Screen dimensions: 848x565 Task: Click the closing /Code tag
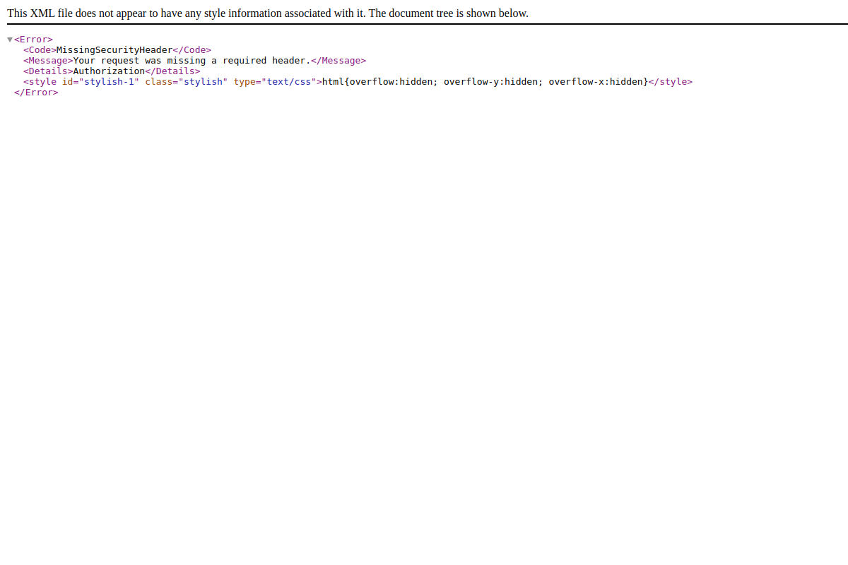click(192, 50)
